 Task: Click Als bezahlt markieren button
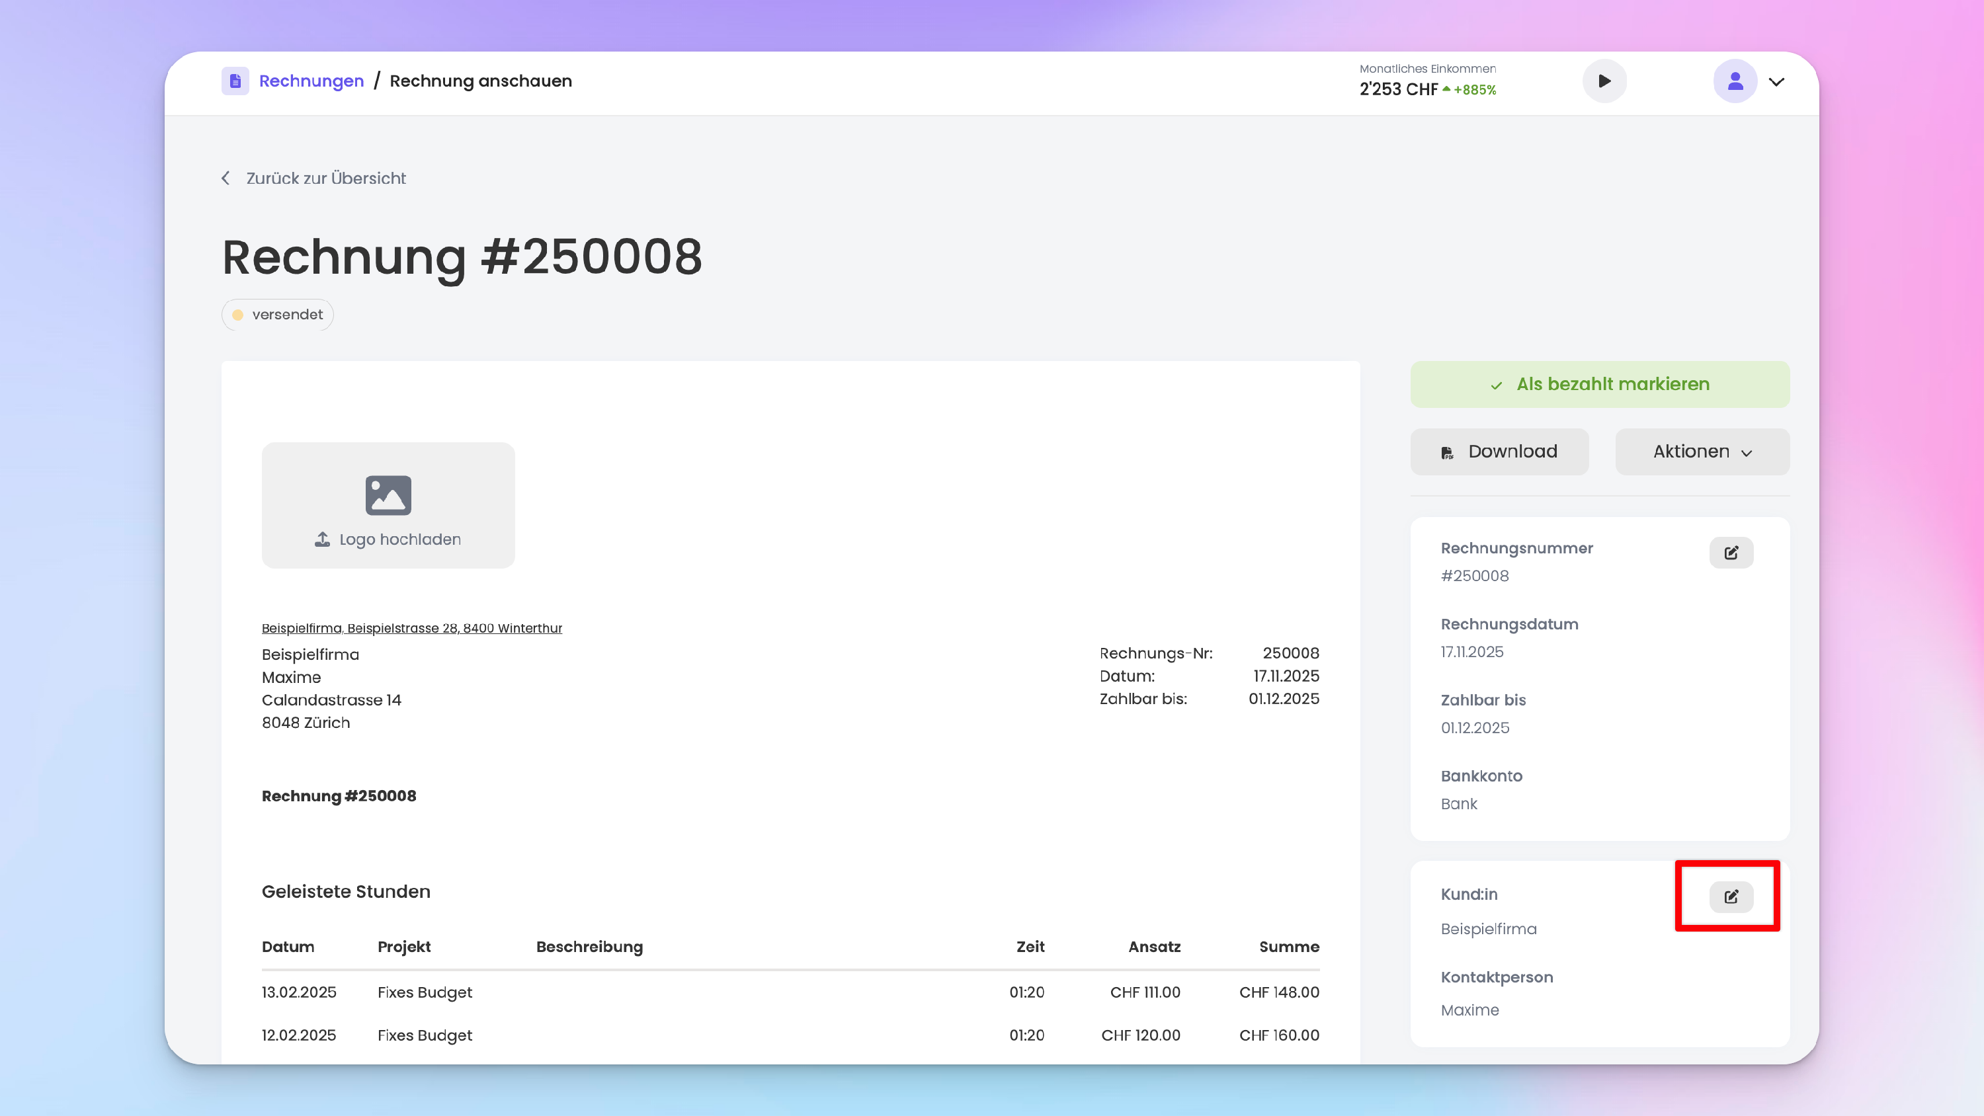(1600, 383)
